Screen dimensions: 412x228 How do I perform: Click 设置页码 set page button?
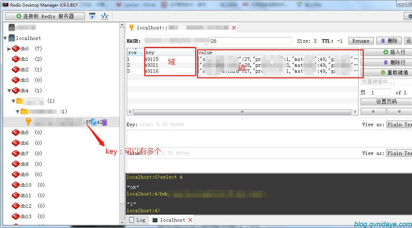click(x=386, y=101)
